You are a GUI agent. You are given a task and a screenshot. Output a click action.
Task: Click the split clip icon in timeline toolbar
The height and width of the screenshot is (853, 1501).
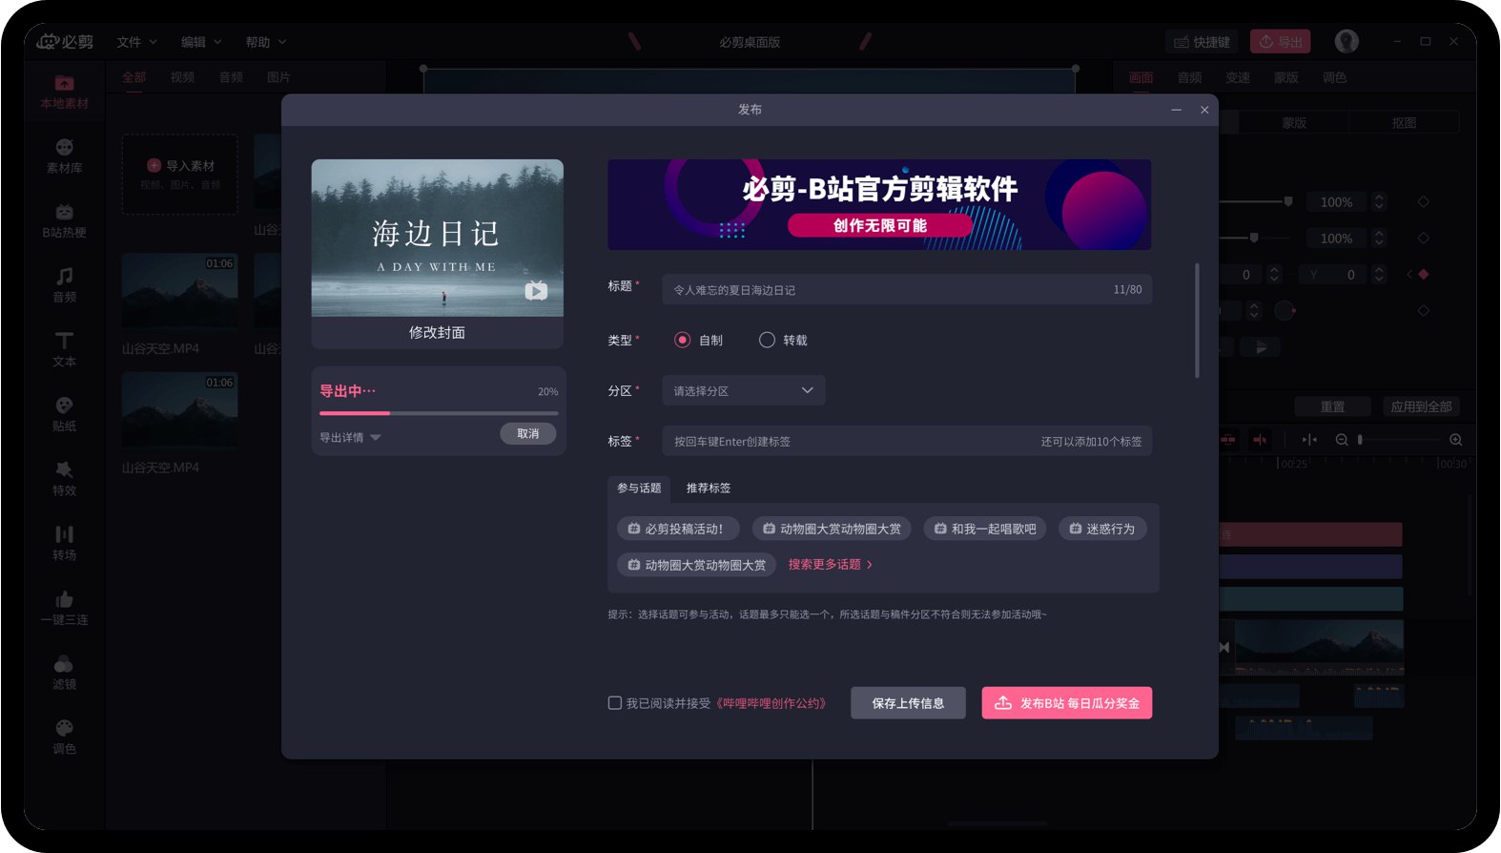coord(1309,440)
